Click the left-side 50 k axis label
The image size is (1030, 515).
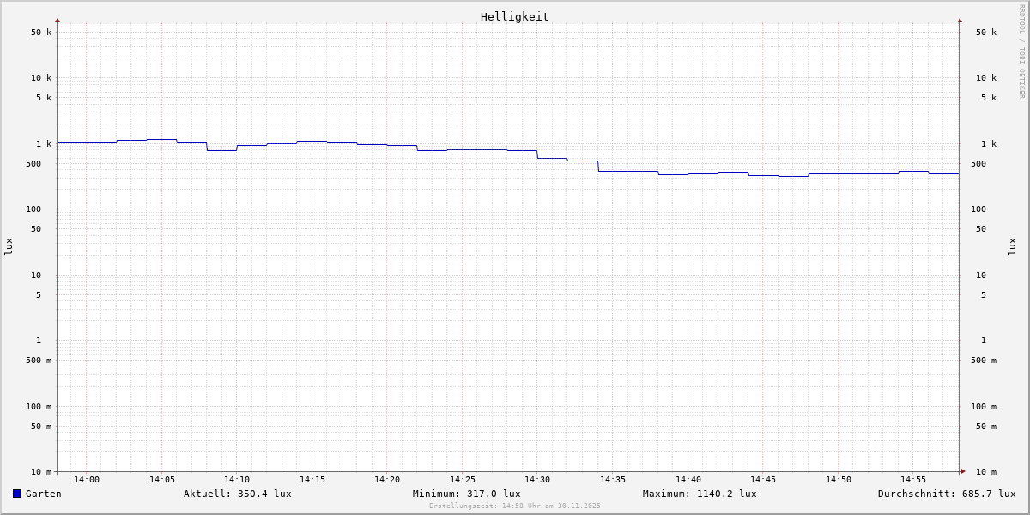point(41,33)
